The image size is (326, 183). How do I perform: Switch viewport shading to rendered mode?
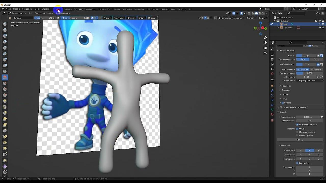tap(263, 13)
